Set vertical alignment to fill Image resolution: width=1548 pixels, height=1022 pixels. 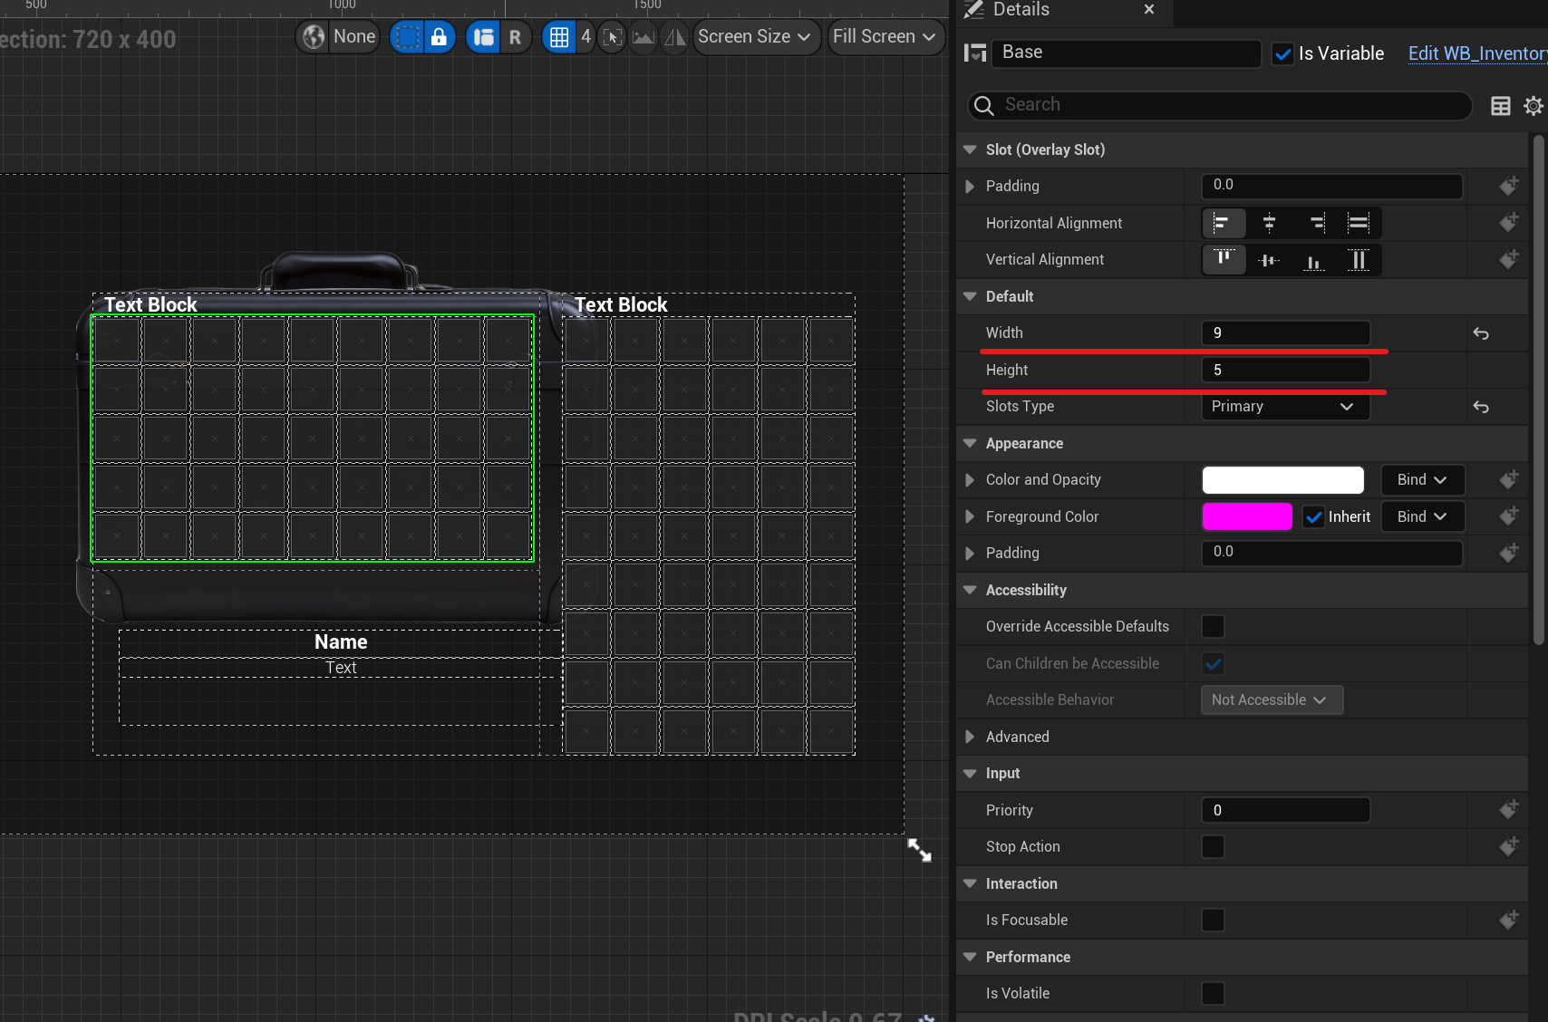pos(1359,260)
